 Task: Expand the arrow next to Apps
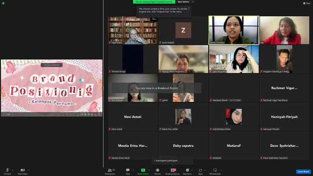pos(205,170)
